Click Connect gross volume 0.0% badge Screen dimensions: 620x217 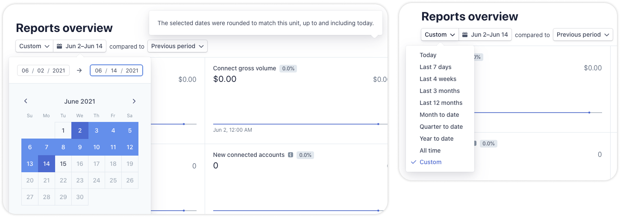288,69
